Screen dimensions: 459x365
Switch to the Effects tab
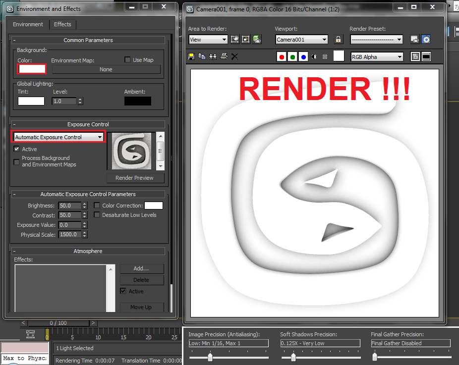62,24
